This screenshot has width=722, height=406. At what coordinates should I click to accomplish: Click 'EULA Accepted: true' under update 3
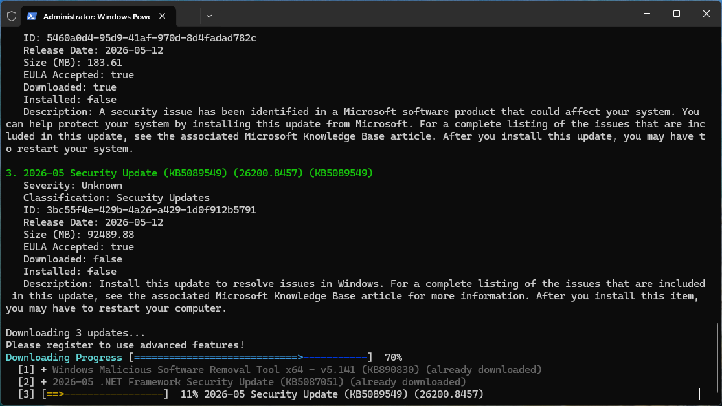(x=79, y=247)
